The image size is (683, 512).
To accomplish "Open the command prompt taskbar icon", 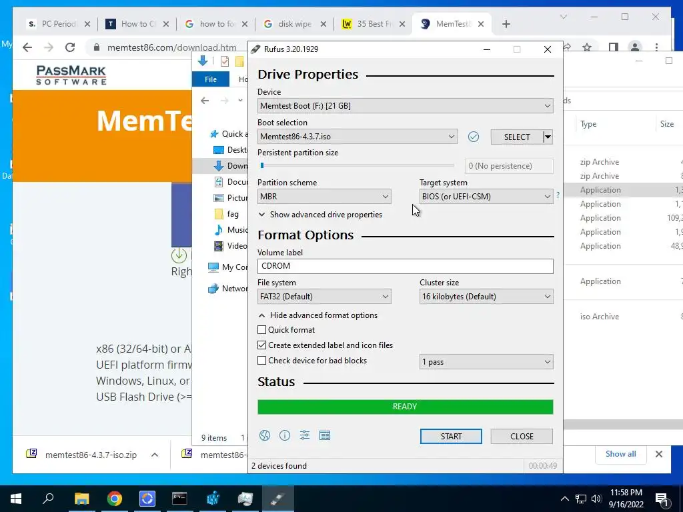I will tap(179, 499).
